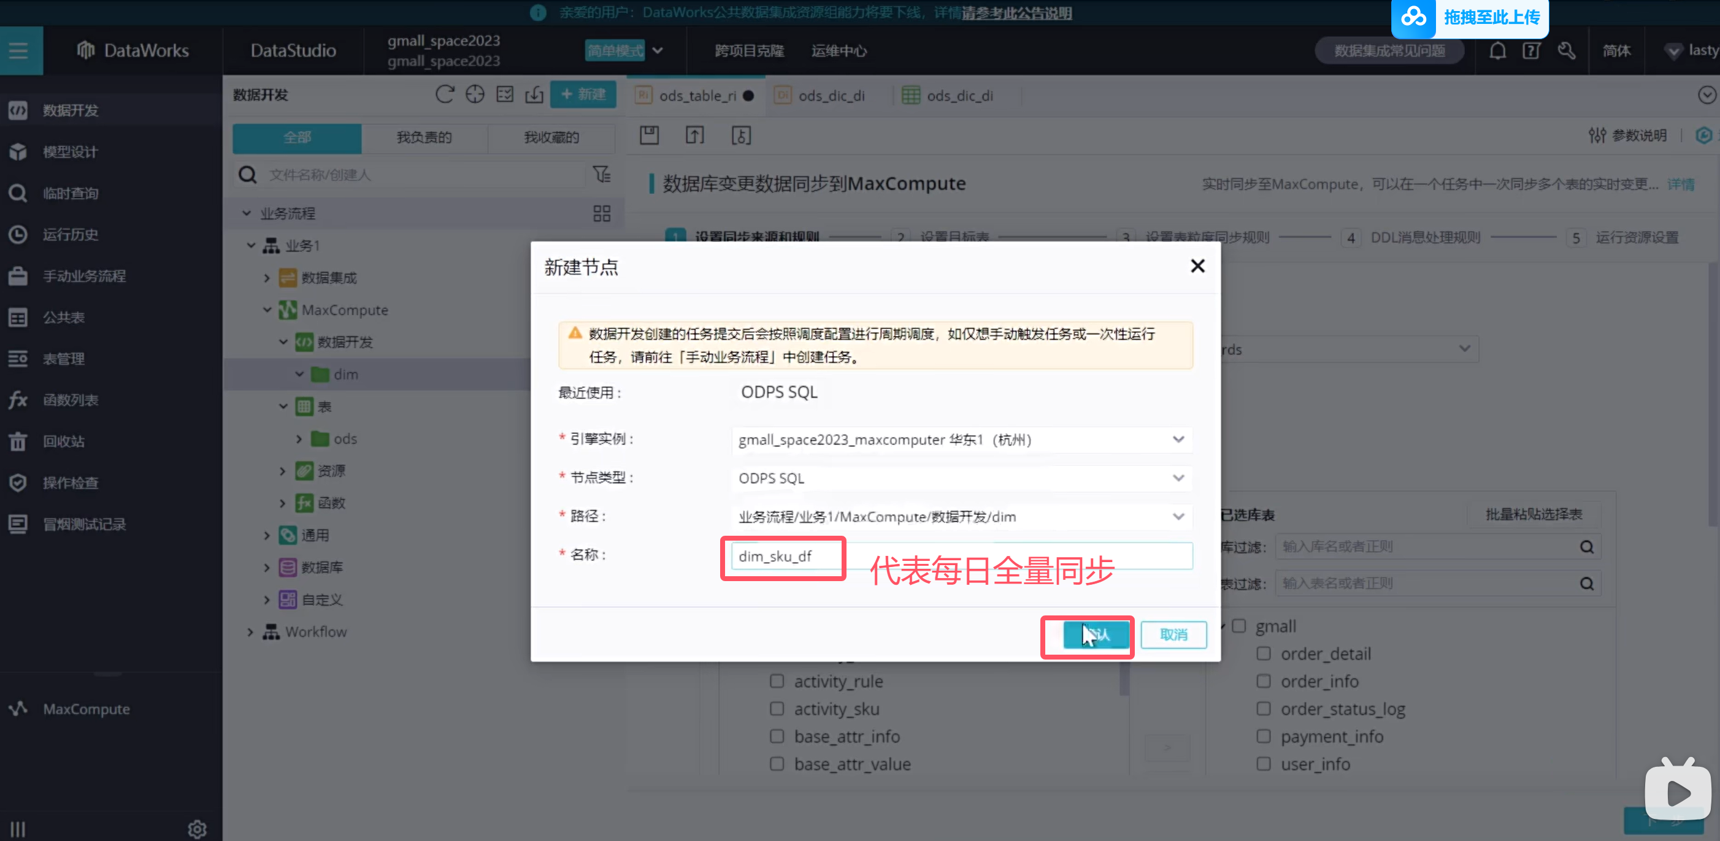This screenshot has height=841, width=1720.
Task: Click the refresh icon in 数据开发 panel
Action: tap(445, 94)
